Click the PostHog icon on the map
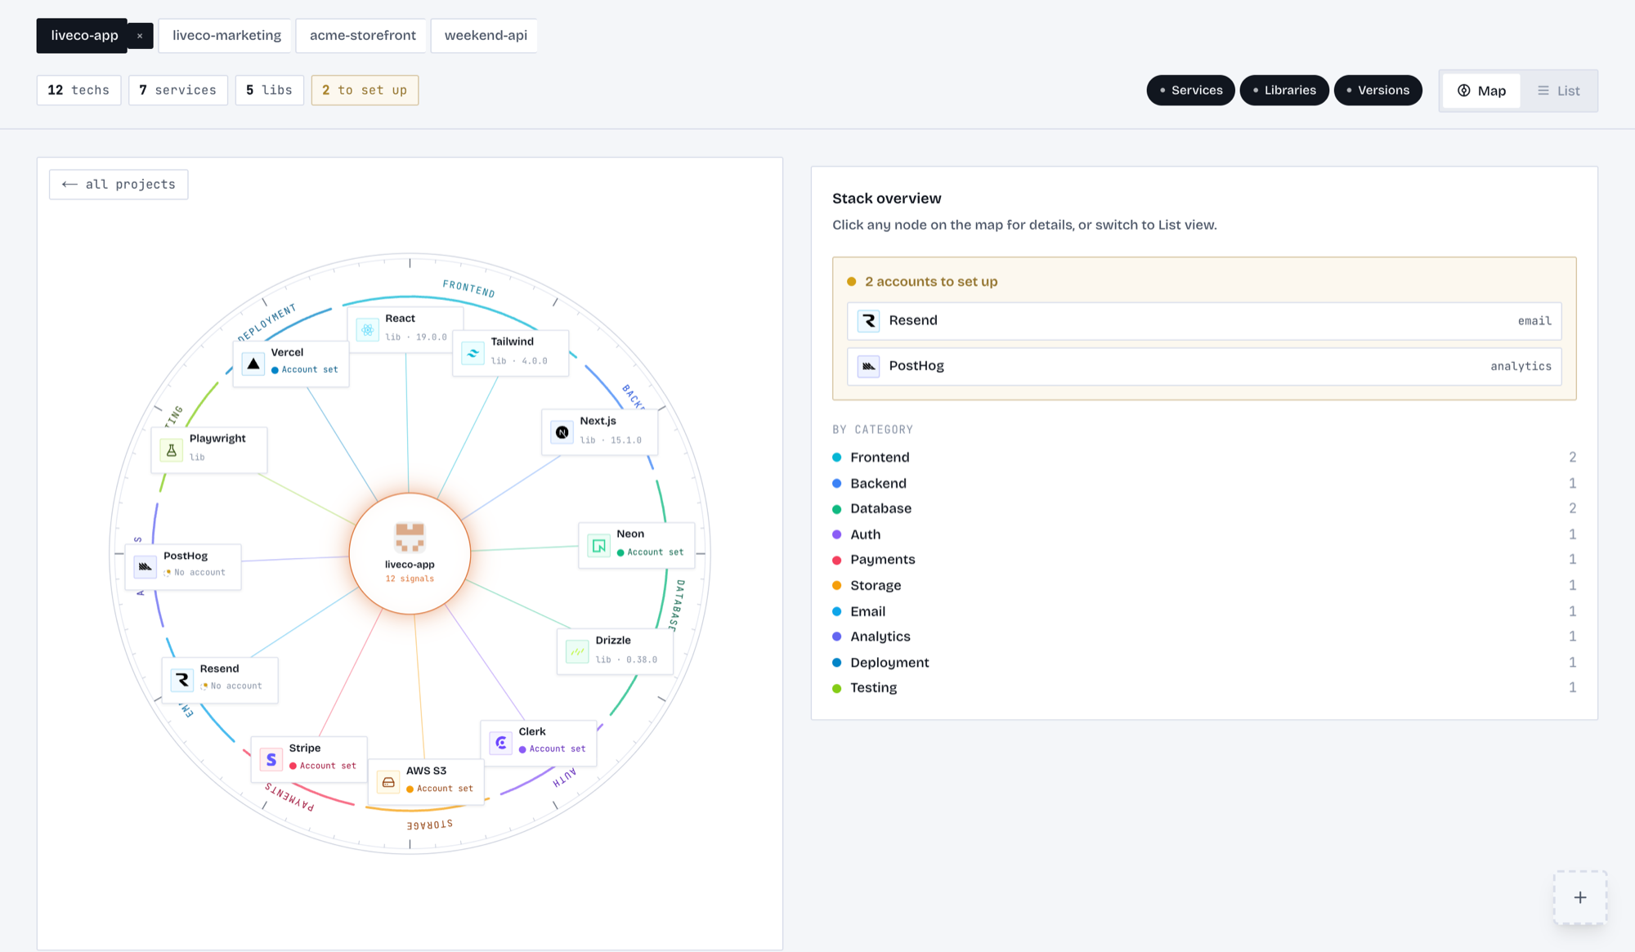 click(146, 566)
